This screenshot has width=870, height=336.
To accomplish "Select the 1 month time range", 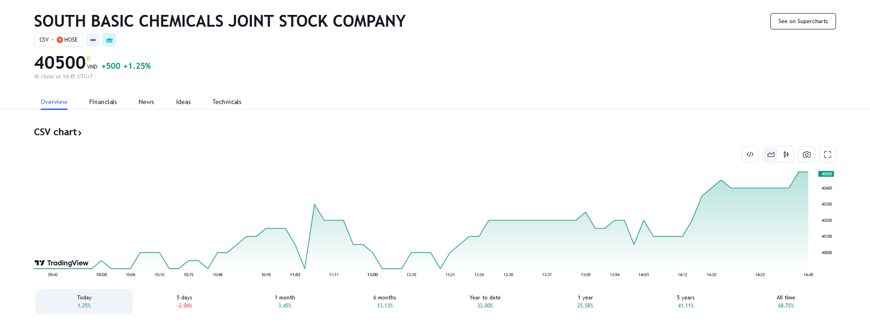I will [285, 301].
